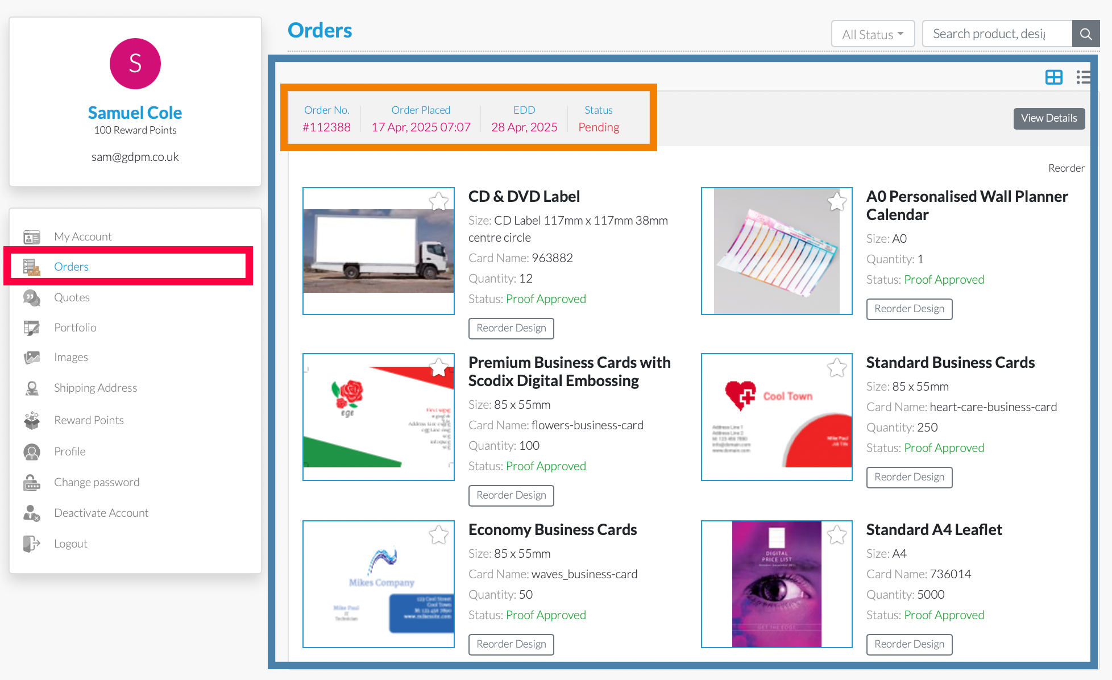Click the search magnifier icon button
Viewport: 1112px width, 680px height.
[x=1085, y=34]
